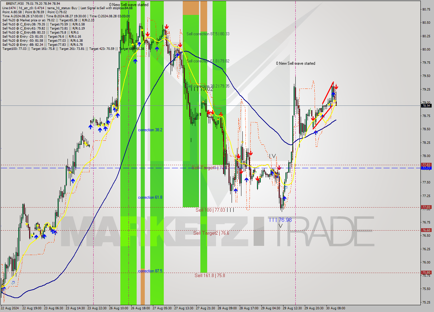Select the blue 'correction 61.8' label
The width and height of the screenshot is (434, 312).
pos(150,197)
